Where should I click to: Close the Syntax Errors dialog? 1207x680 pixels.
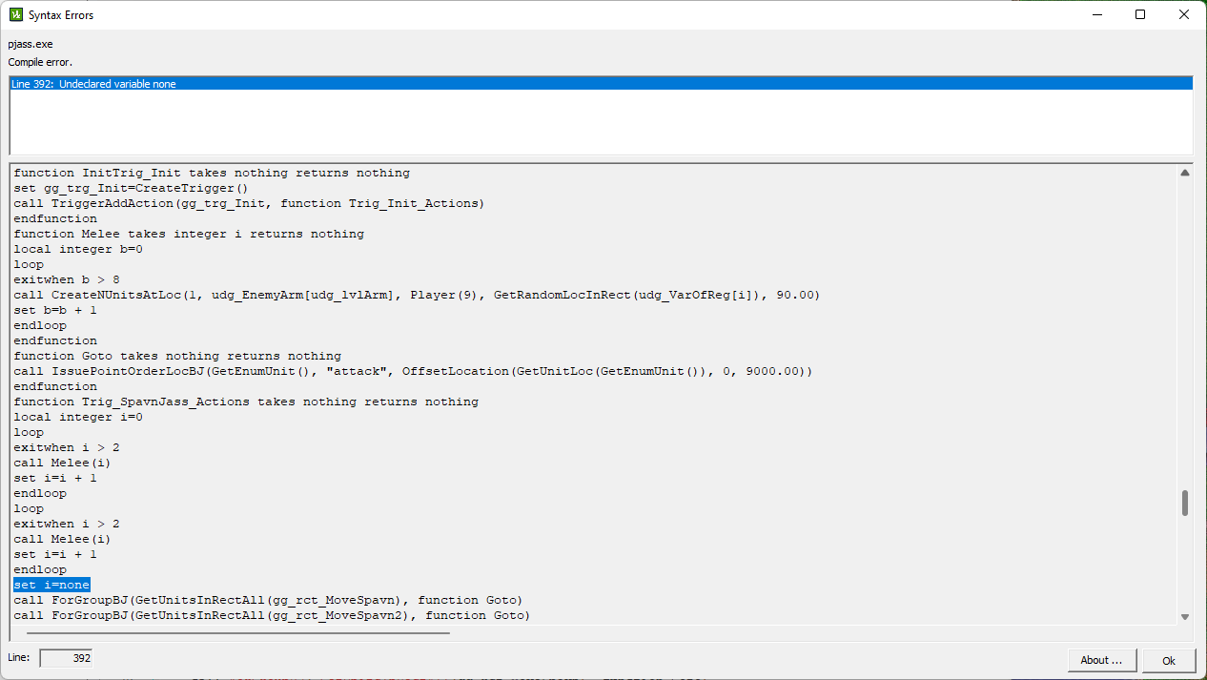coord(1184,14)
